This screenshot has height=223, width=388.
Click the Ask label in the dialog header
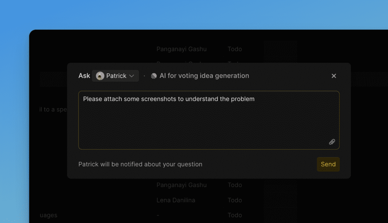point(84,76)
